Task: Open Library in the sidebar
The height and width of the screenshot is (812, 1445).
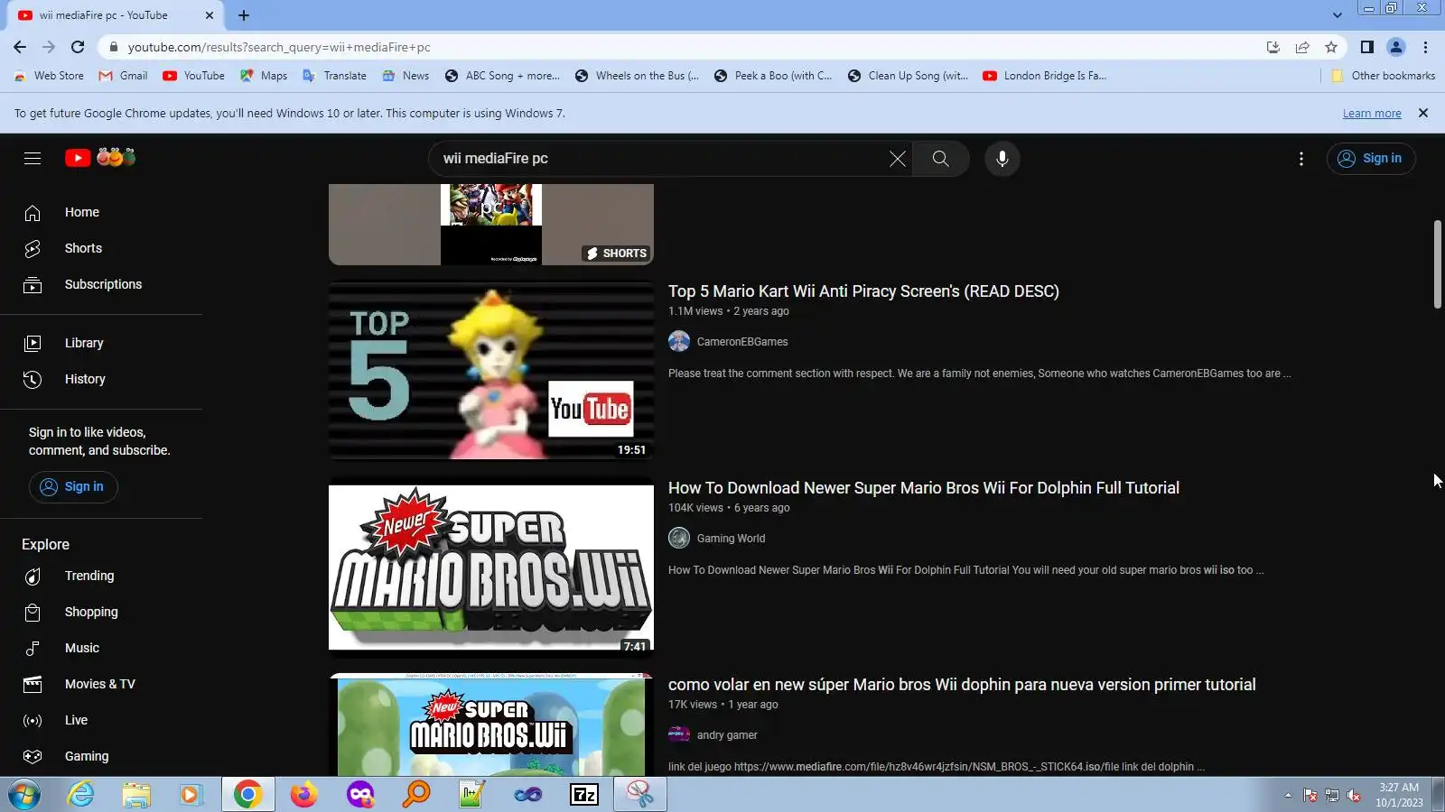Action: [101, 343]
